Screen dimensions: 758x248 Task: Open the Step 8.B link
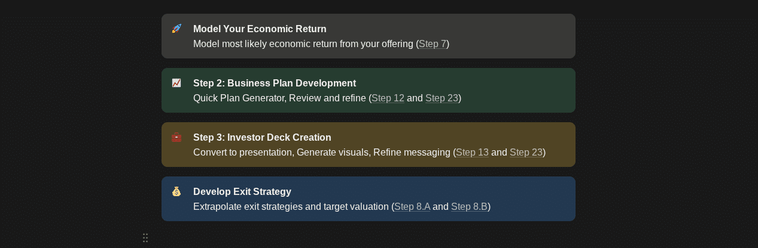469,206
